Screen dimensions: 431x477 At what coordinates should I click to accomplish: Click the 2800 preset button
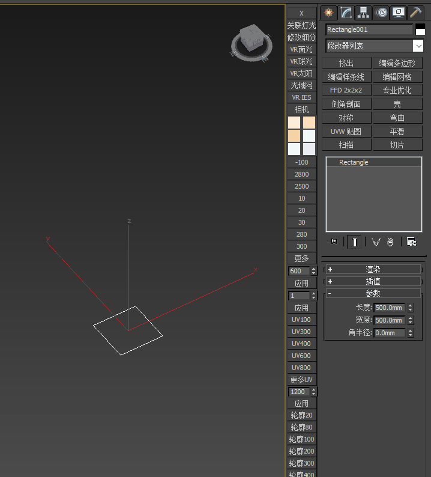click(302, 174)
